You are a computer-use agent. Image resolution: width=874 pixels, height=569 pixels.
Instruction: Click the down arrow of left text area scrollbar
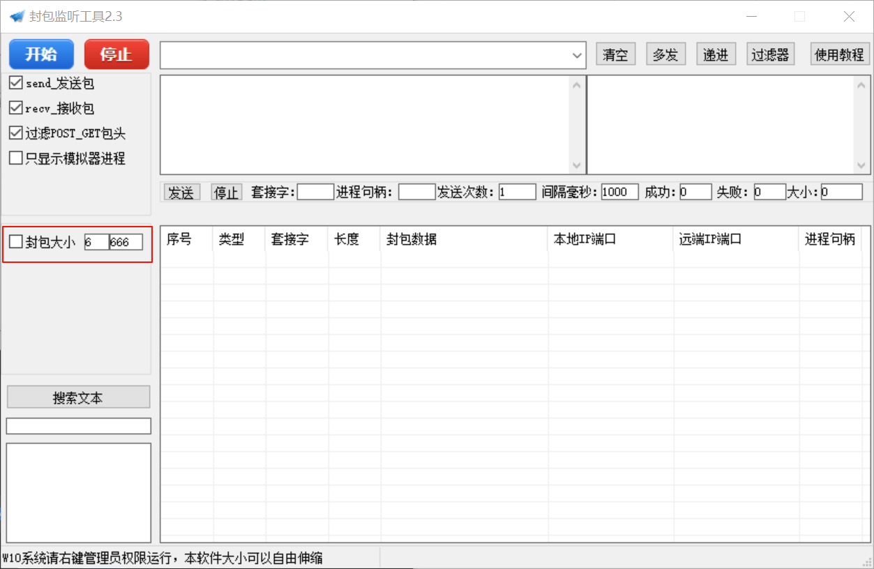coord(577,165)
